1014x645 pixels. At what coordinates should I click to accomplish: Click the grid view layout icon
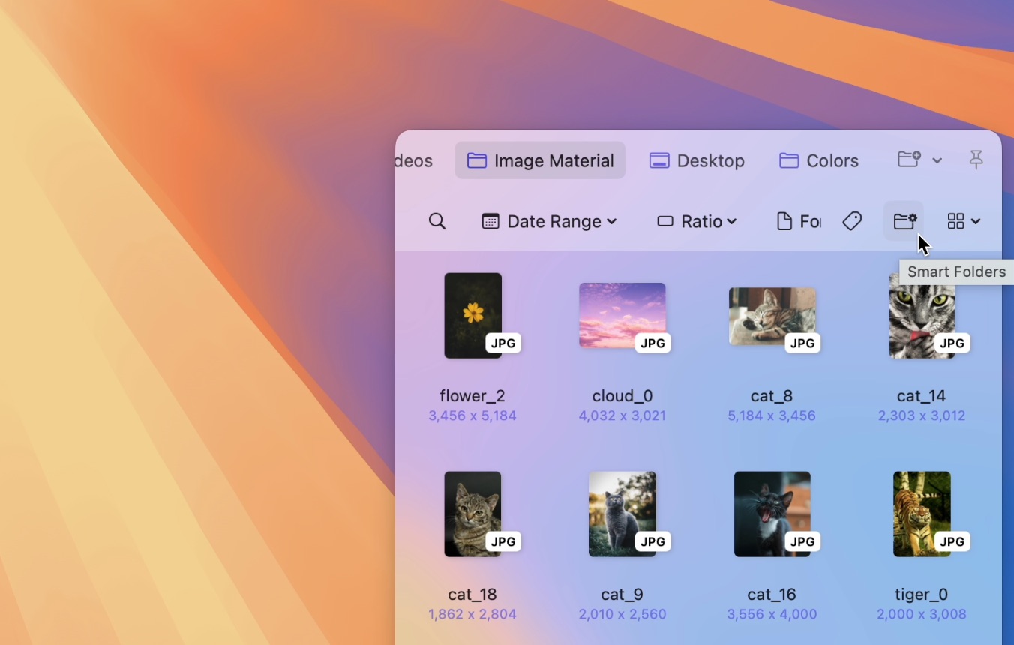tap(955, 220)
